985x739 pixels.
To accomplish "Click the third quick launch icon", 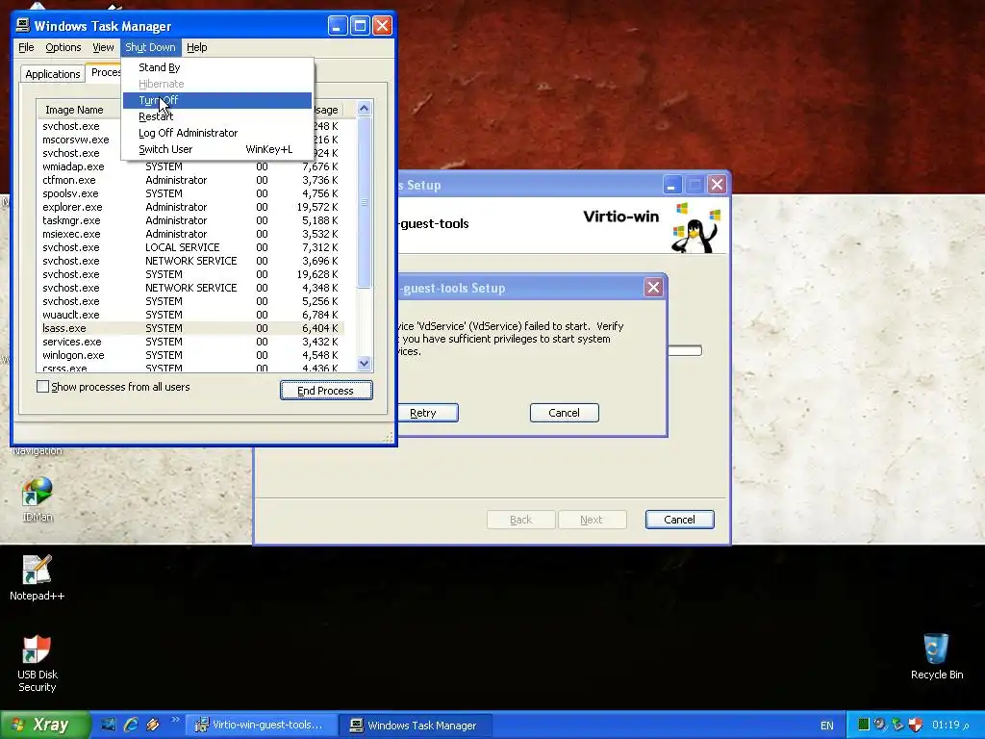I will pyautogui.click(x=153, y=725).
